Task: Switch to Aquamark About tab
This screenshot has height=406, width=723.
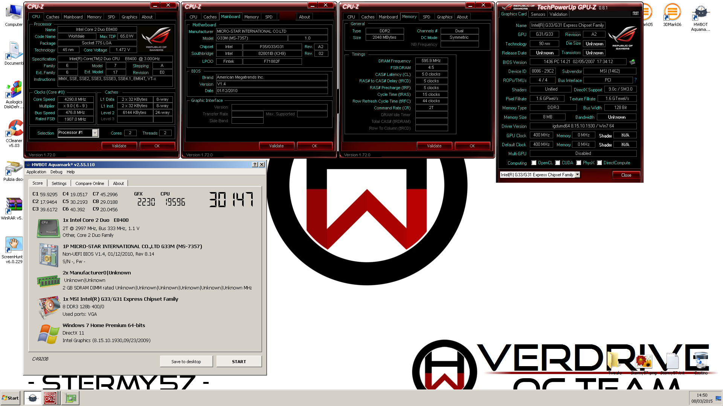Action: click(119, 183)
